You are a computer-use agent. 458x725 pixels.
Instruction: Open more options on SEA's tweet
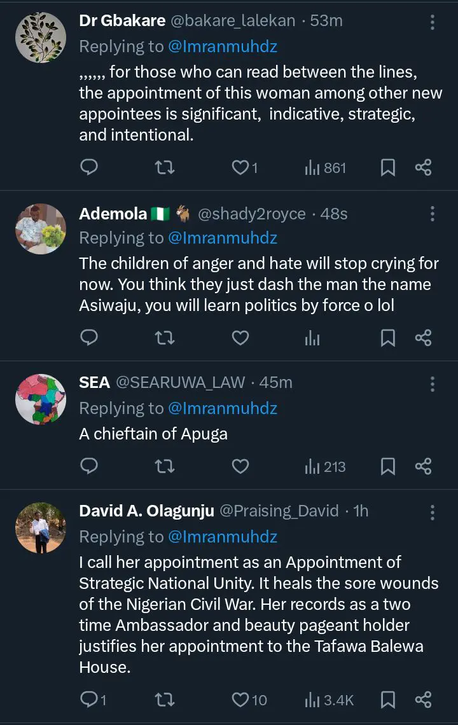(433, 383)
